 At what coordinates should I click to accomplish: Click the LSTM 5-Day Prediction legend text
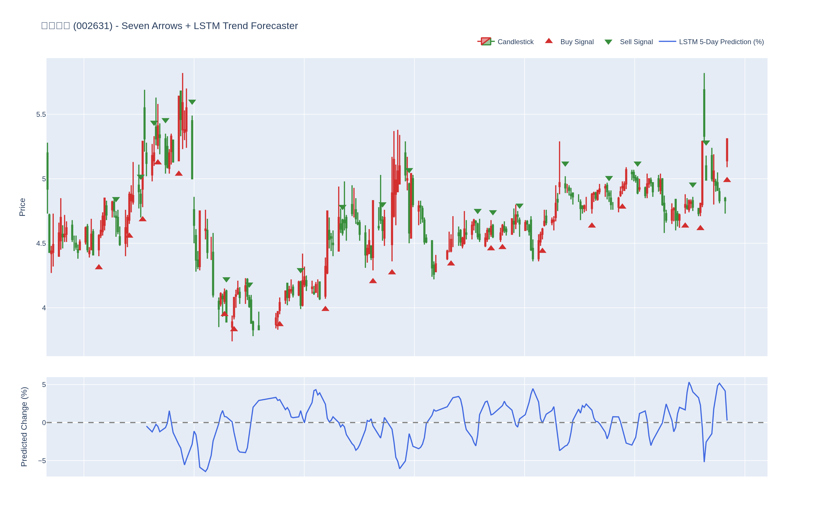(x=721, y=42)
